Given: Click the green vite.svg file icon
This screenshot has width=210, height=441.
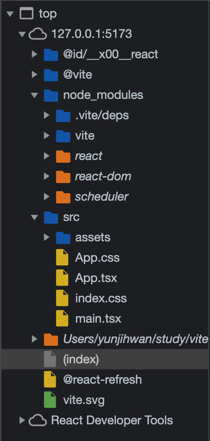Looking at the screenshot, I should [50, 400].
